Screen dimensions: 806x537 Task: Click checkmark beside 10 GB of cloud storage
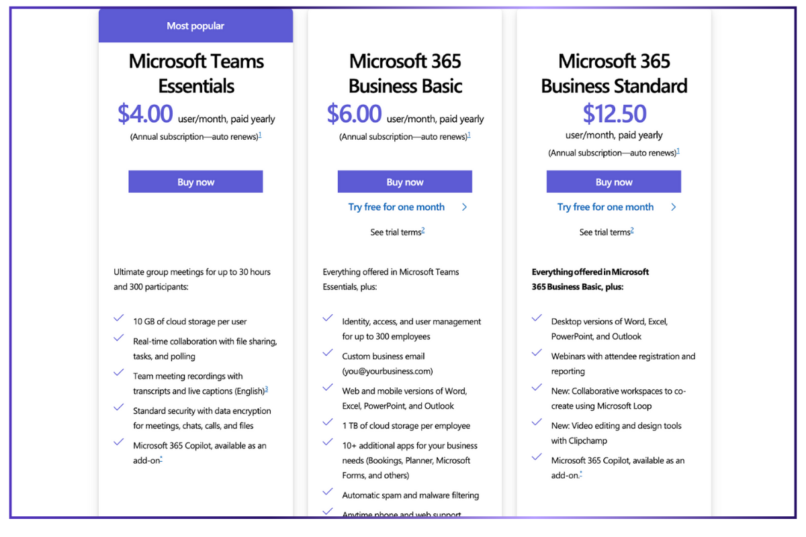119,318
